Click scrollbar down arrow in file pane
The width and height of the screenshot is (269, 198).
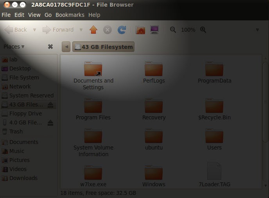(x=265, y=185)
